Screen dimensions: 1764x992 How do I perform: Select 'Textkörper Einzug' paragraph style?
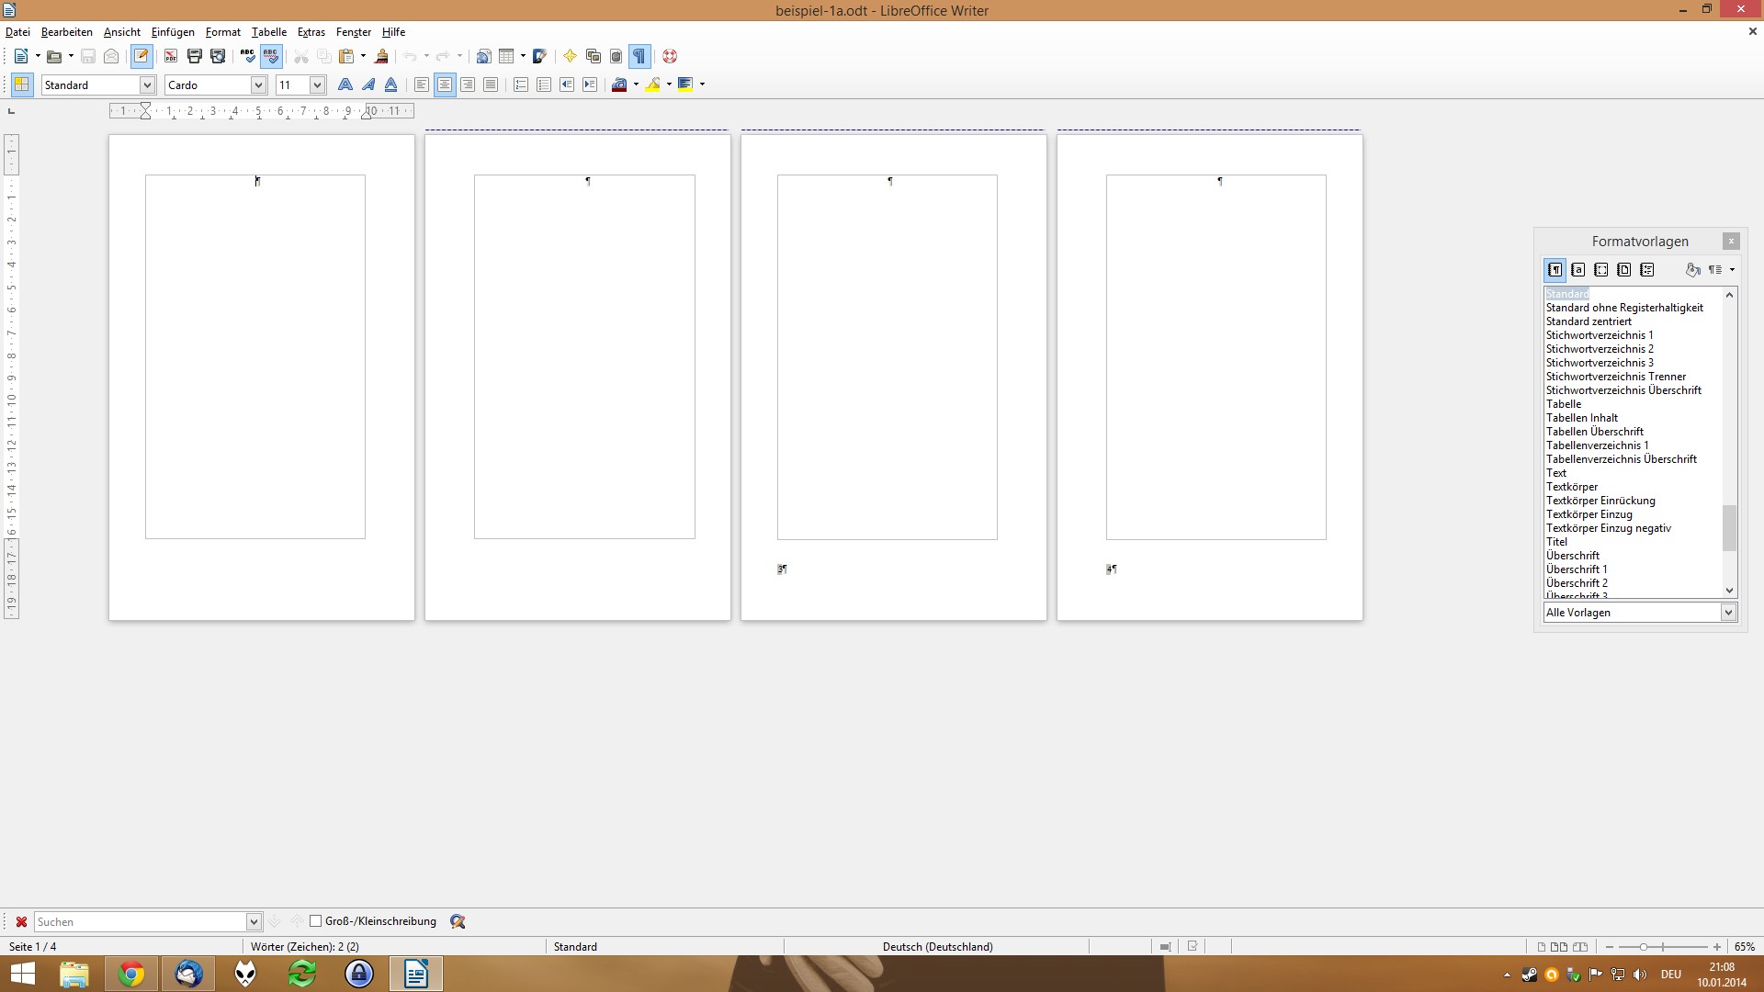[x=1589, y=514]
